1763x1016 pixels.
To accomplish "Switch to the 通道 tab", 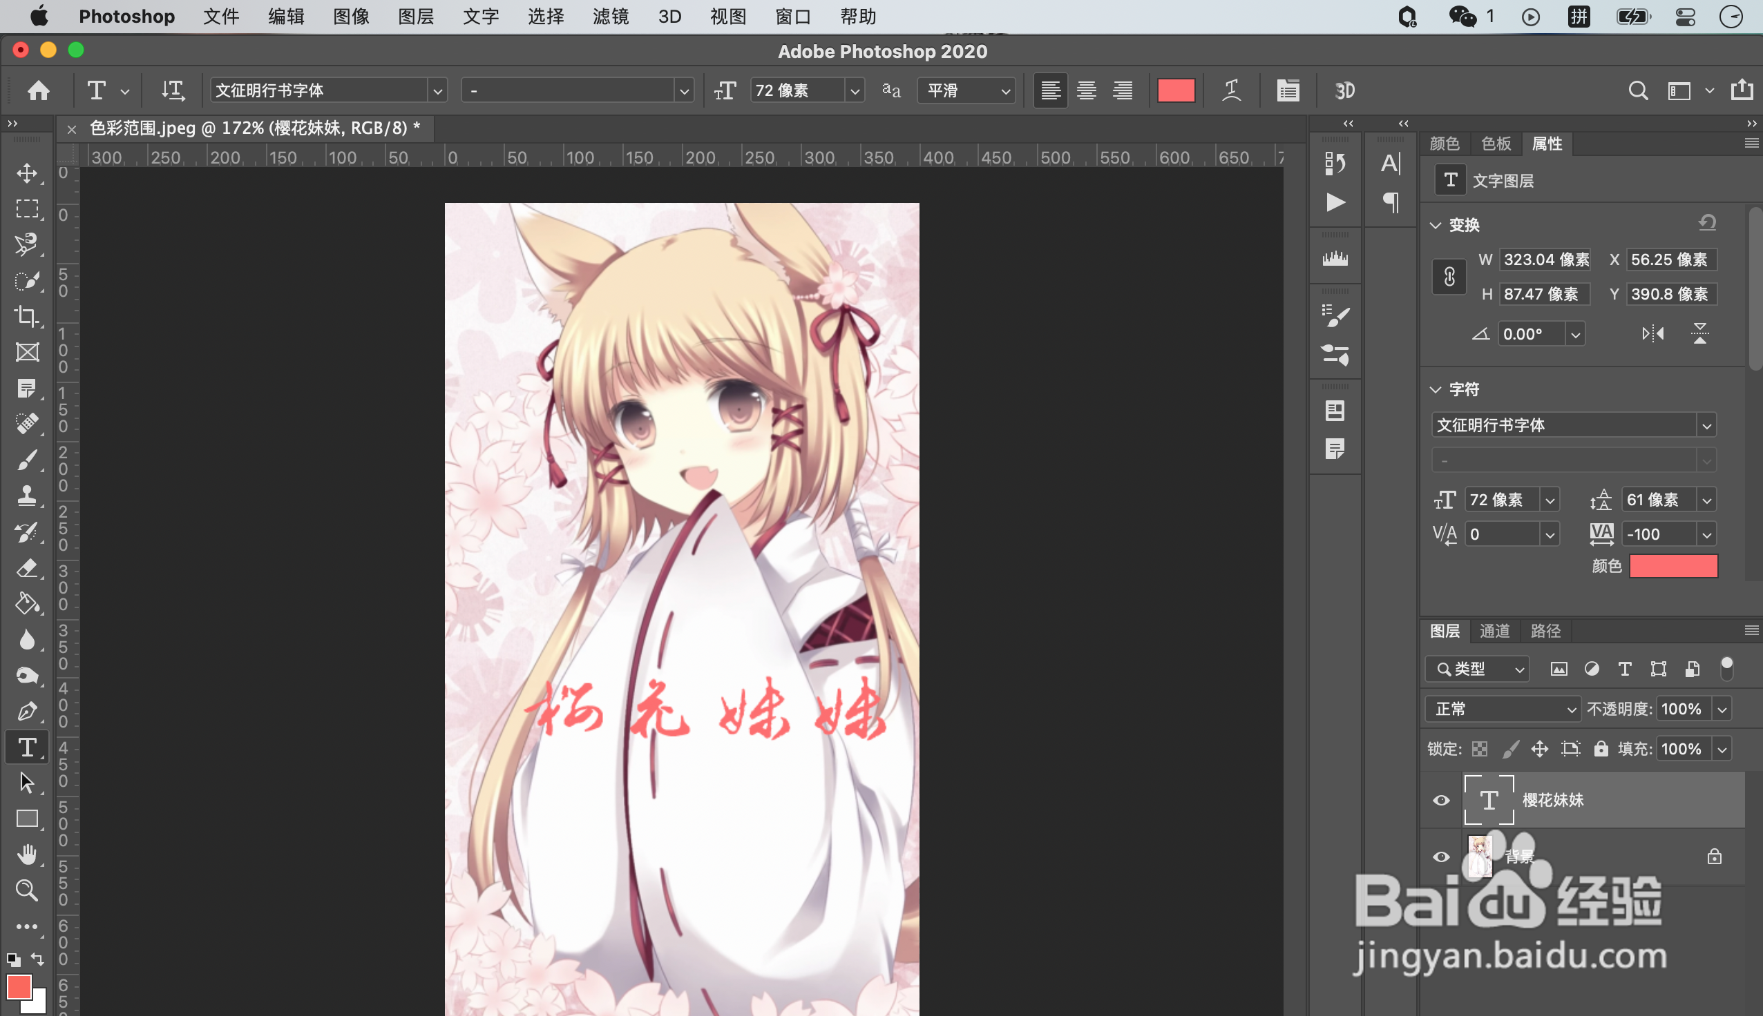I will (x=1494, y=631).
